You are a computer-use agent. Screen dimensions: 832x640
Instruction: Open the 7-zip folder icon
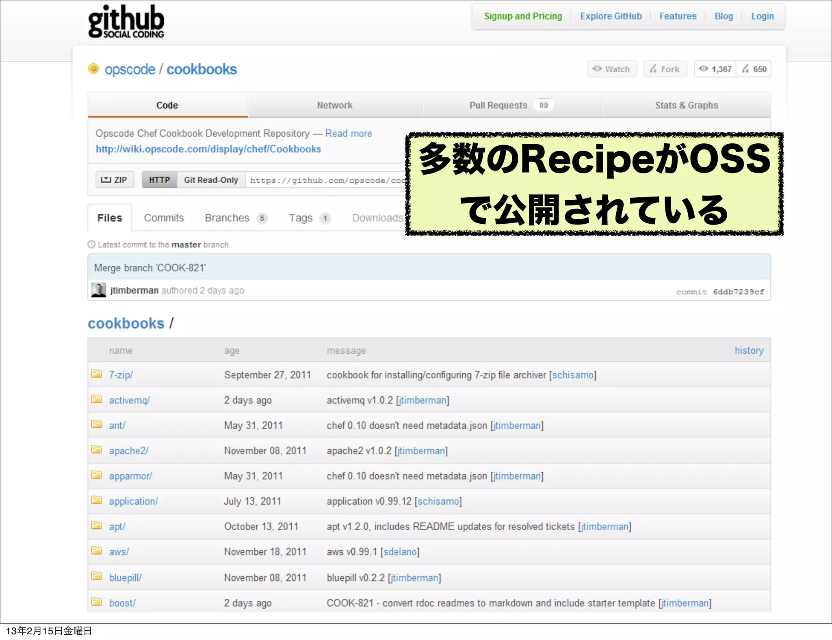96,374
